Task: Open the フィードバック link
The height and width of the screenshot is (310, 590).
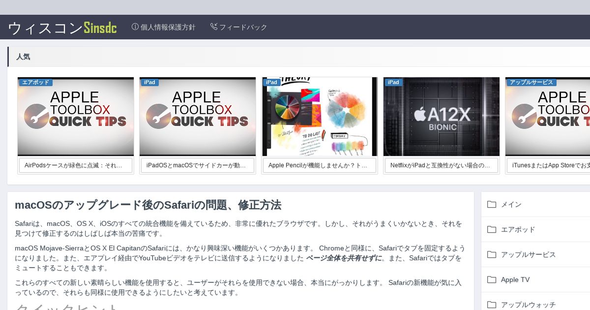Action: (x=243, y=27)
